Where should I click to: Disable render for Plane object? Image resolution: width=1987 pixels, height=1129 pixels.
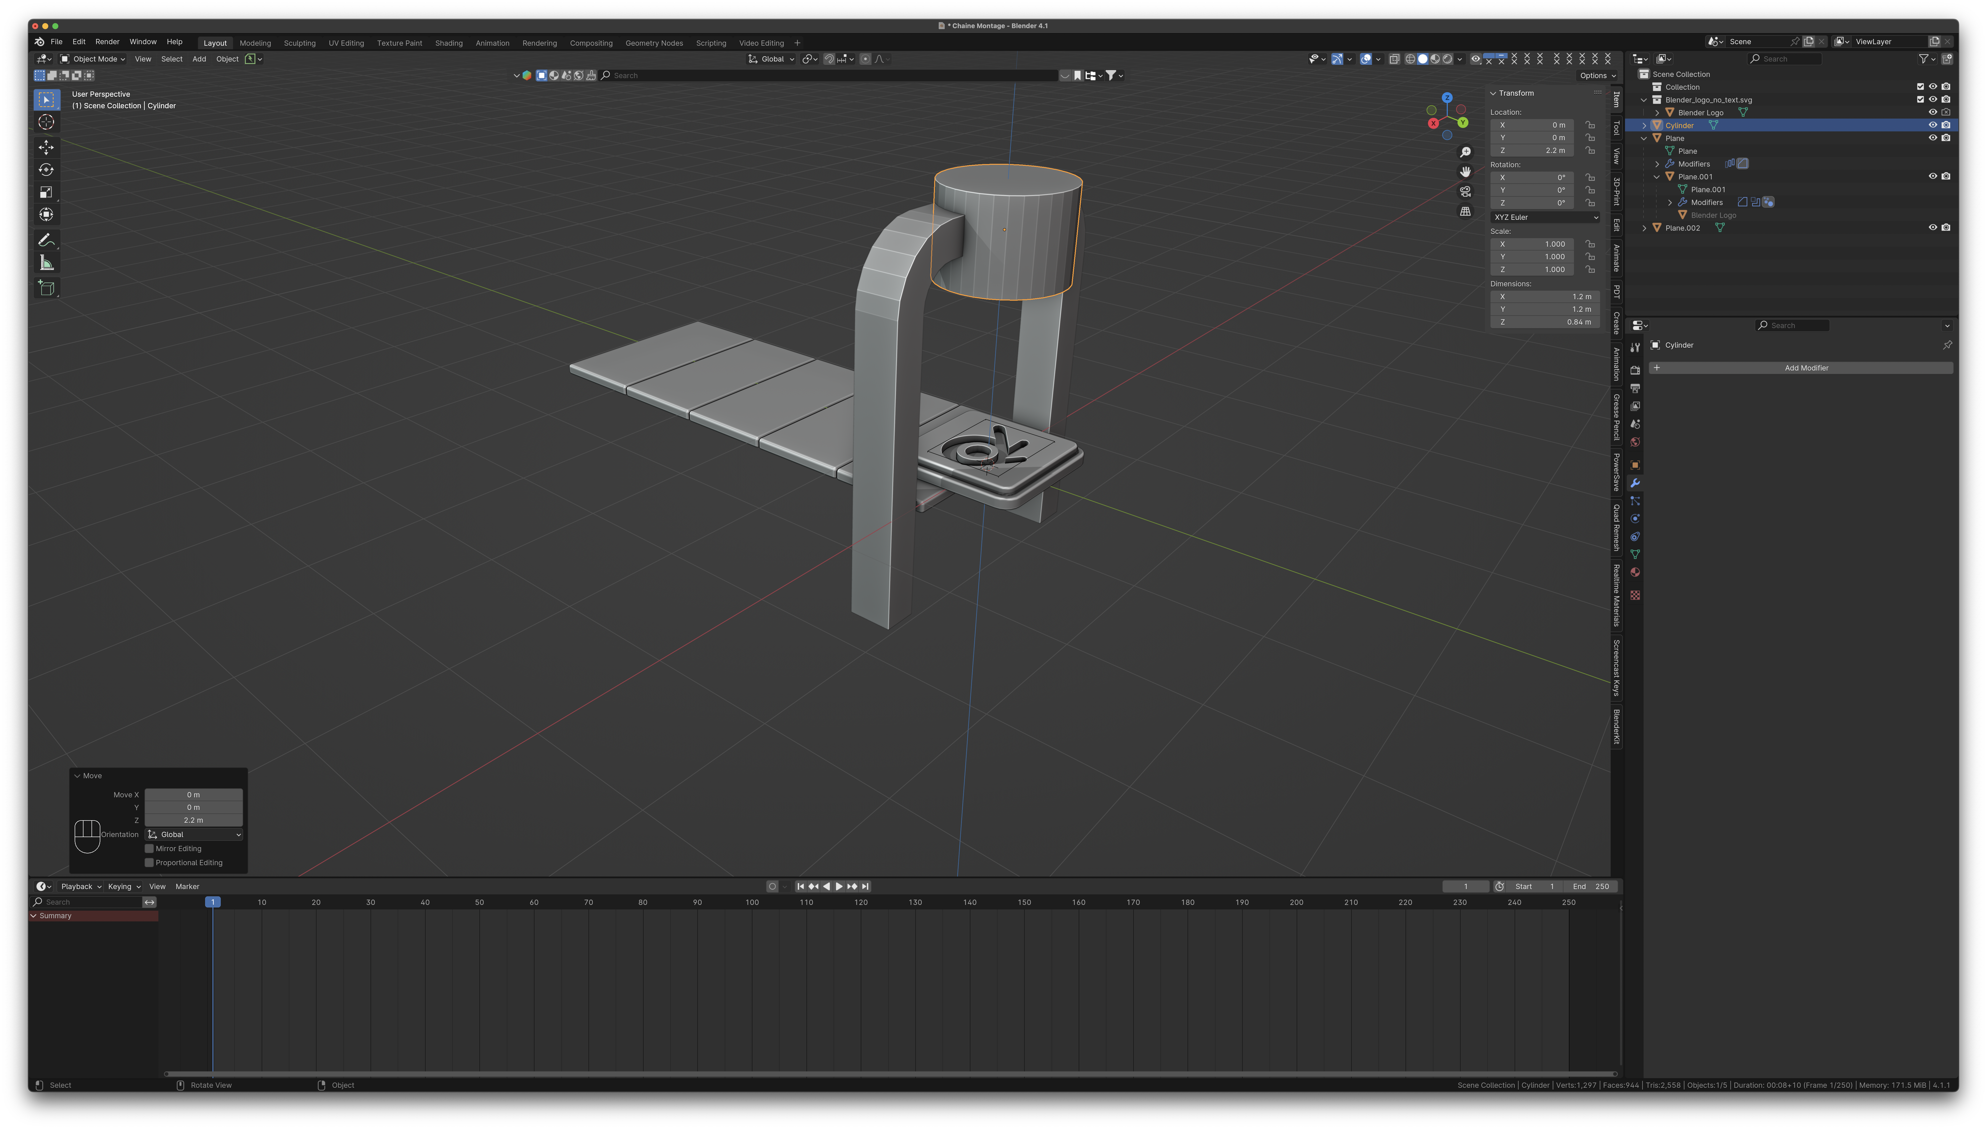(1946, 138)
